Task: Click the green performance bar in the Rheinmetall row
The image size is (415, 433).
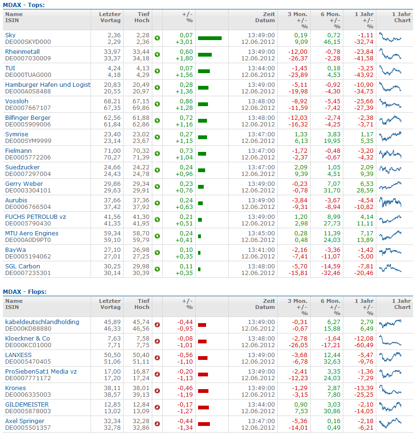Action: [x=205, y=55]
